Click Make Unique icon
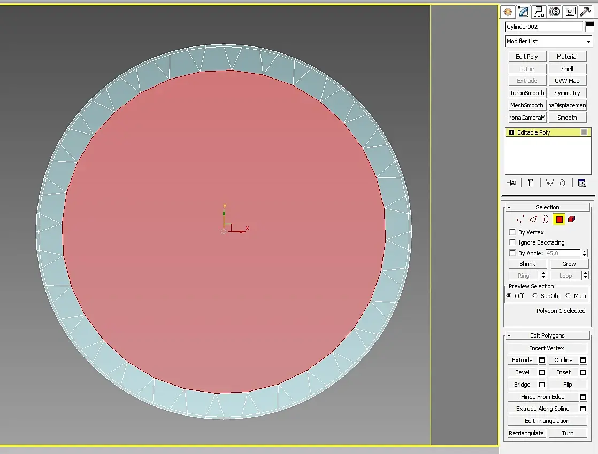The width and height of the screenshot is (598, 454). tap(549, 183)
